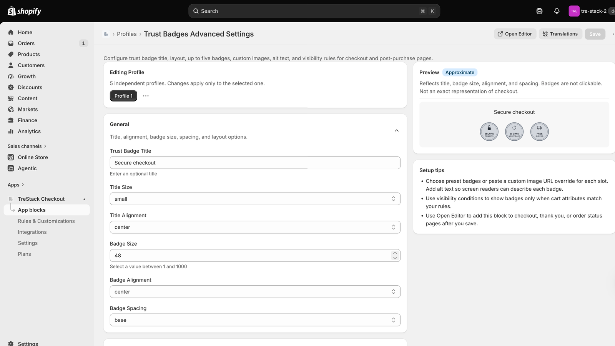Click the Save button
This screenshot has height=346, width=615.
coord(595,34)
